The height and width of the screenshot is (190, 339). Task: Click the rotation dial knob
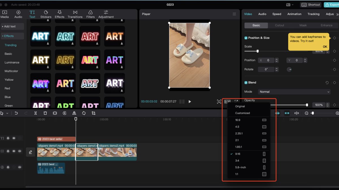289,70
